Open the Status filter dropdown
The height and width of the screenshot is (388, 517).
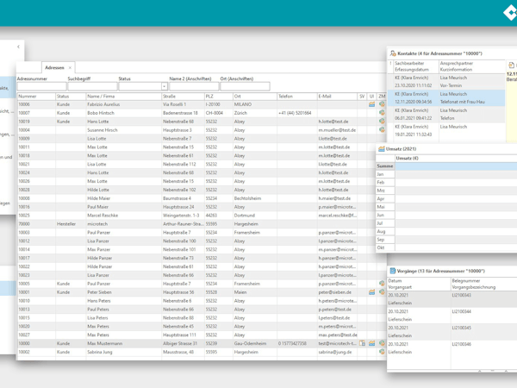click(x=164, y=86)
